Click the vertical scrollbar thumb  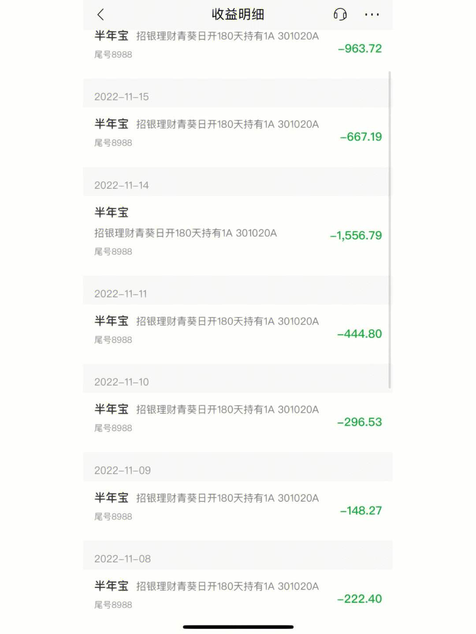pyautogui.click(x=390, y=229)
